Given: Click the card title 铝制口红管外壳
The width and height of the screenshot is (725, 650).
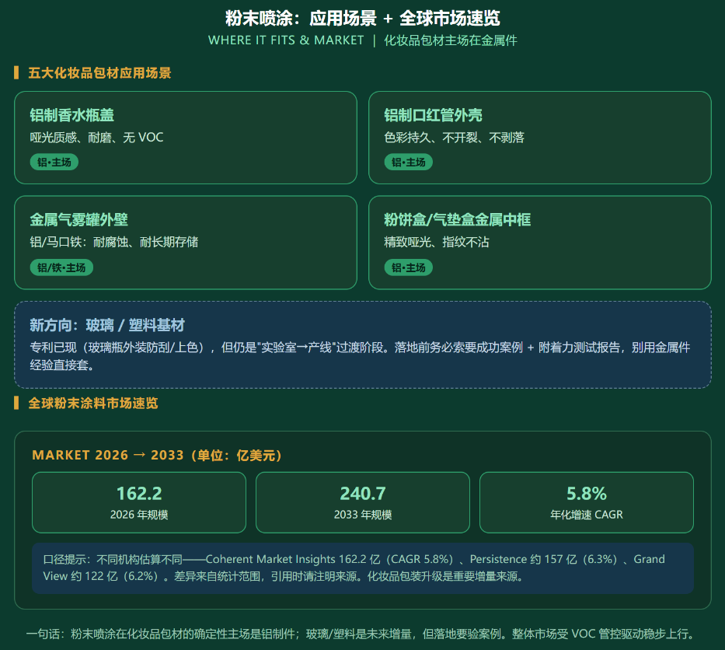Looking at the screenshot, I should coord(434,115).
